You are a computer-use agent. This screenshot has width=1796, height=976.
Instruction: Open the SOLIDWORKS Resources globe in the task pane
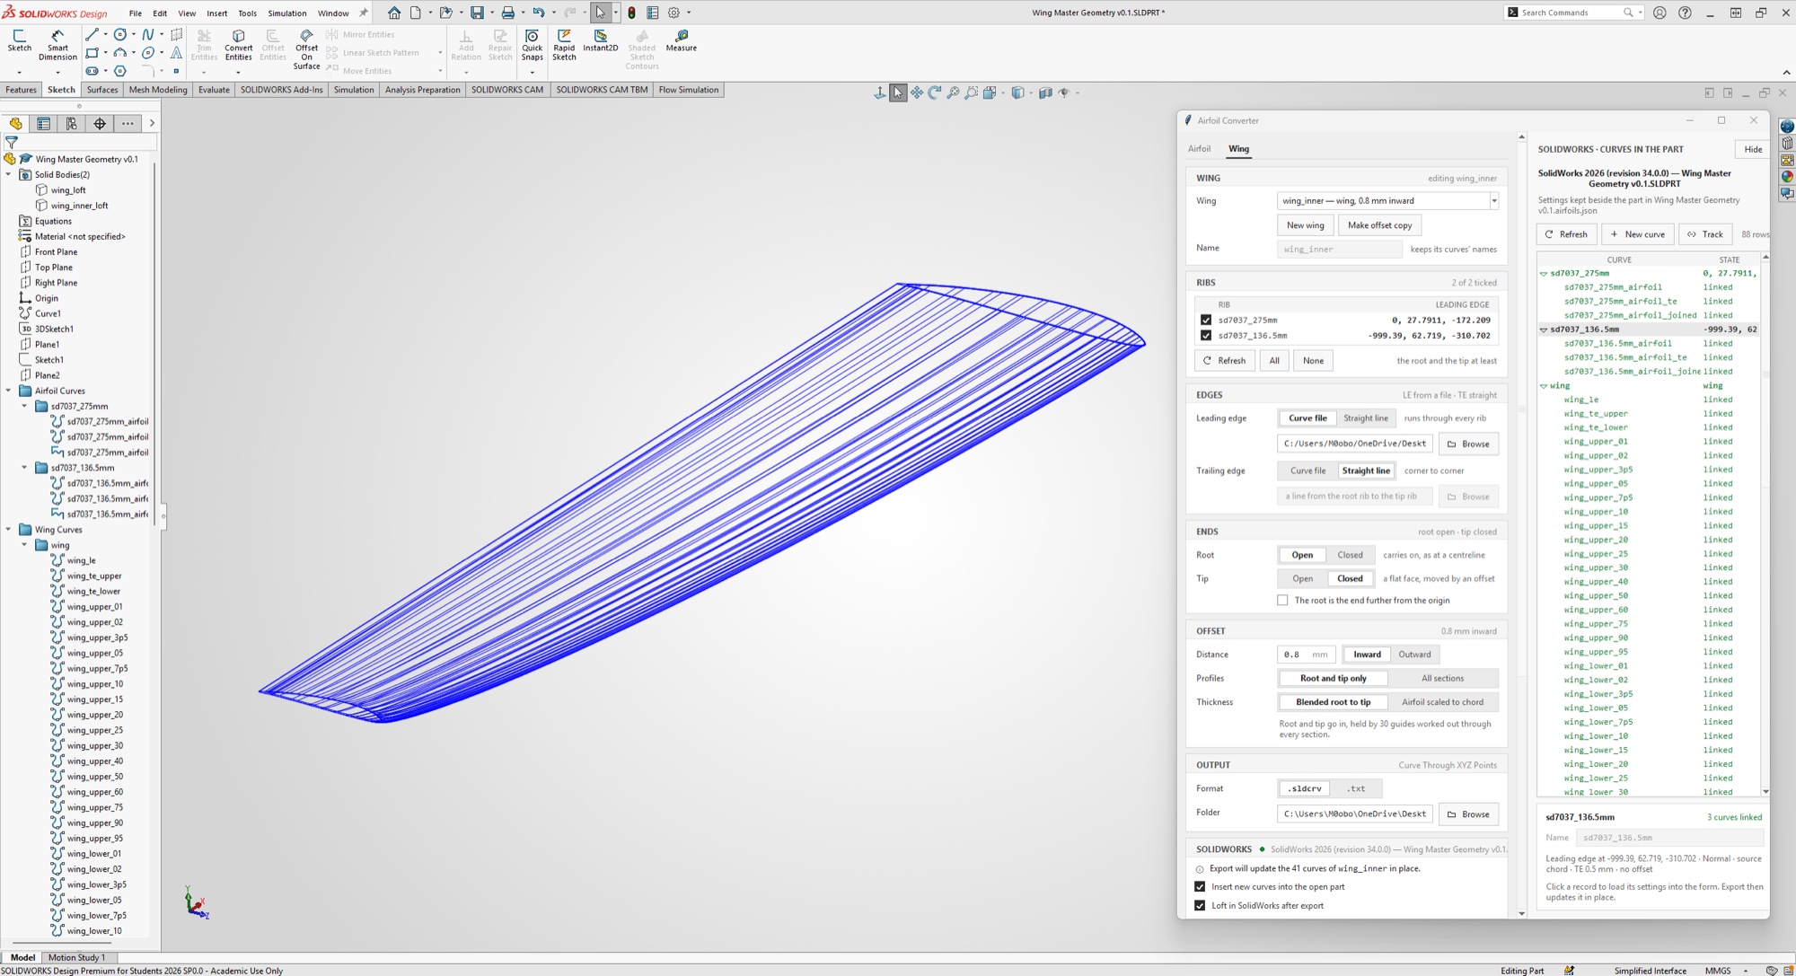pos(1787,127)
